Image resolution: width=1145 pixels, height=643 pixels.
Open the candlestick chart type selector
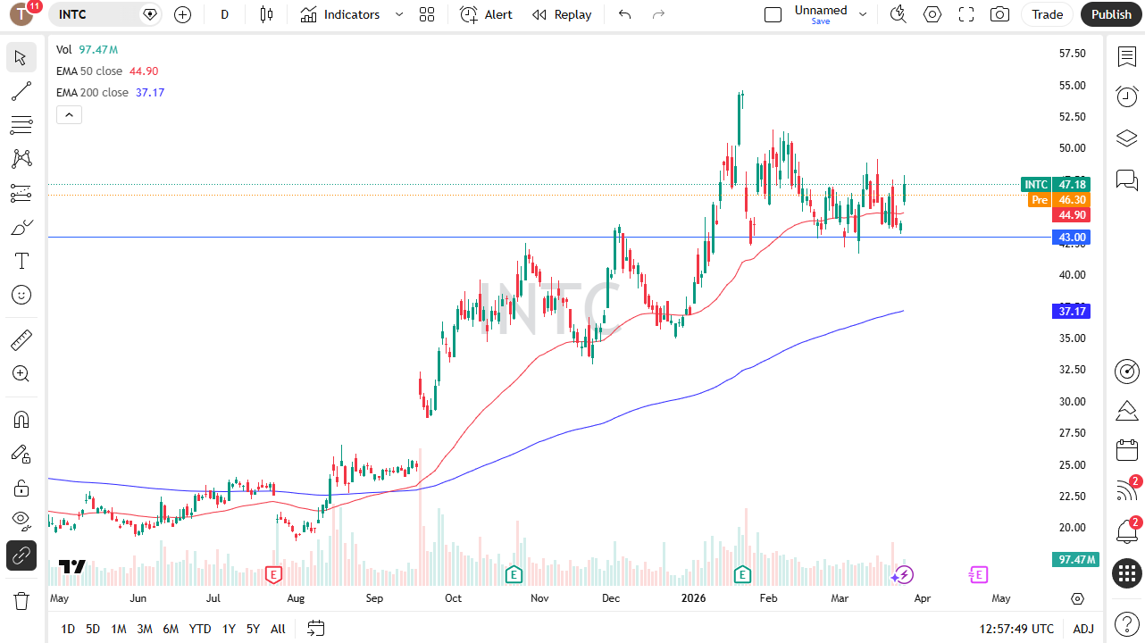tap(266, 14)
